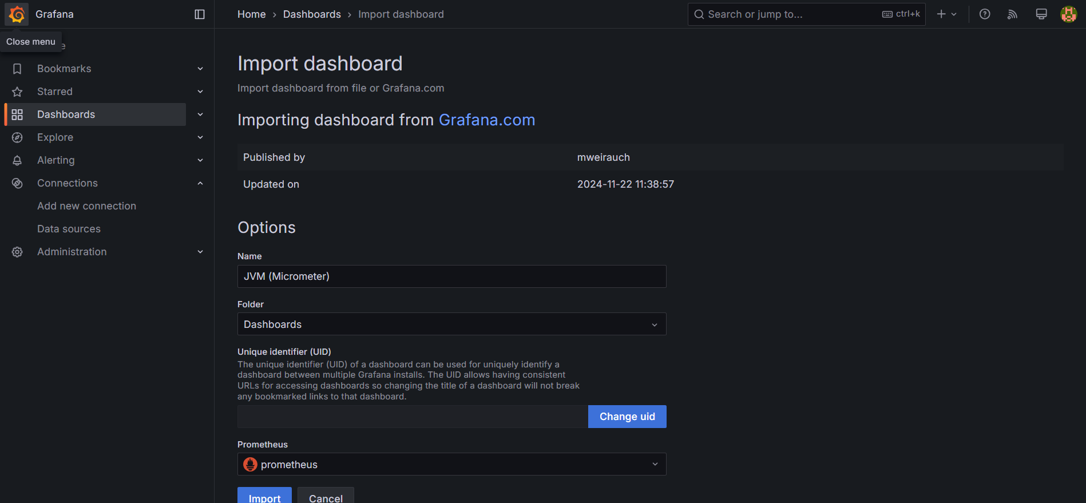Screen dimensions: 1086x503
Task: Click the Grafana logo icon
Action: (x=17, y=14)
